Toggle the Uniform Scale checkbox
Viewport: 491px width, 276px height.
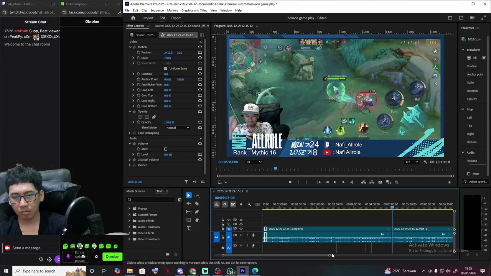(166, 69)
